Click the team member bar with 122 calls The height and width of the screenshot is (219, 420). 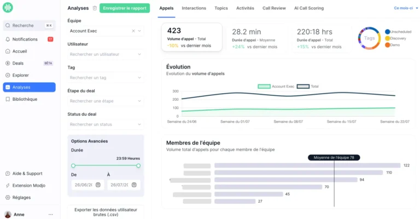307,165
